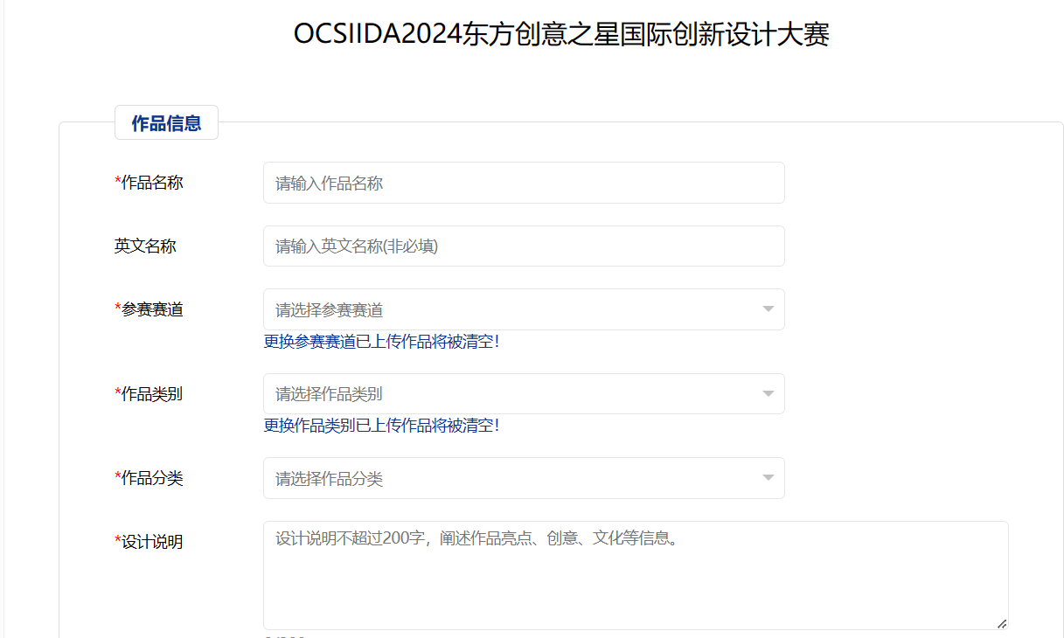Click the resize handle of 设计说明 textarea
Viewport: 1064px width, 638px height.
tap(1002, 623)
